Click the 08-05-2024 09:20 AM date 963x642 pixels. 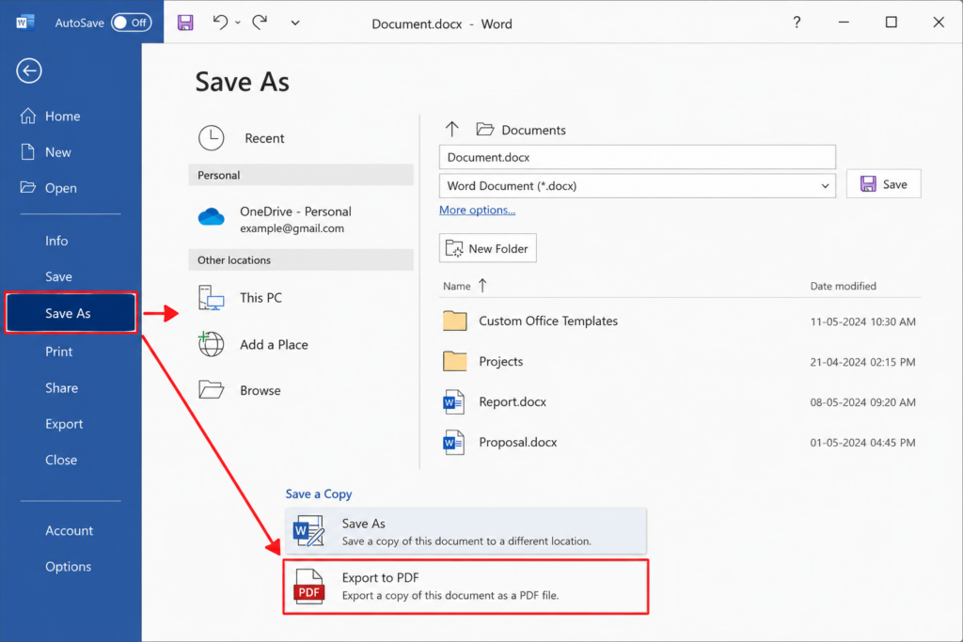click(862, 402)
